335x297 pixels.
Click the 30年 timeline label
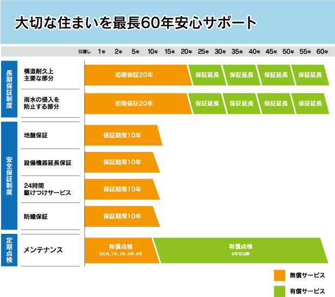tap(220, 52)
